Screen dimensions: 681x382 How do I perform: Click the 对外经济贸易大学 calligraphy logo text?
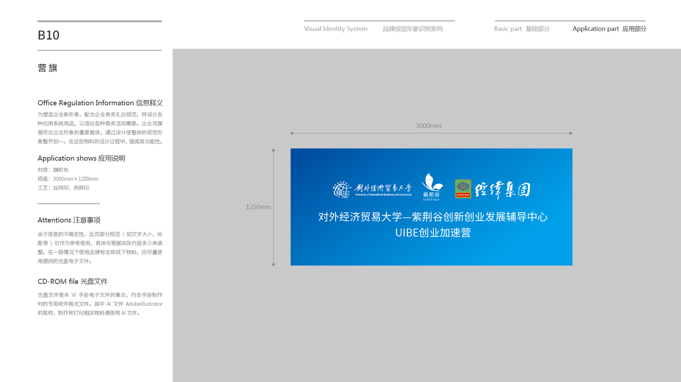coord(383,189)
